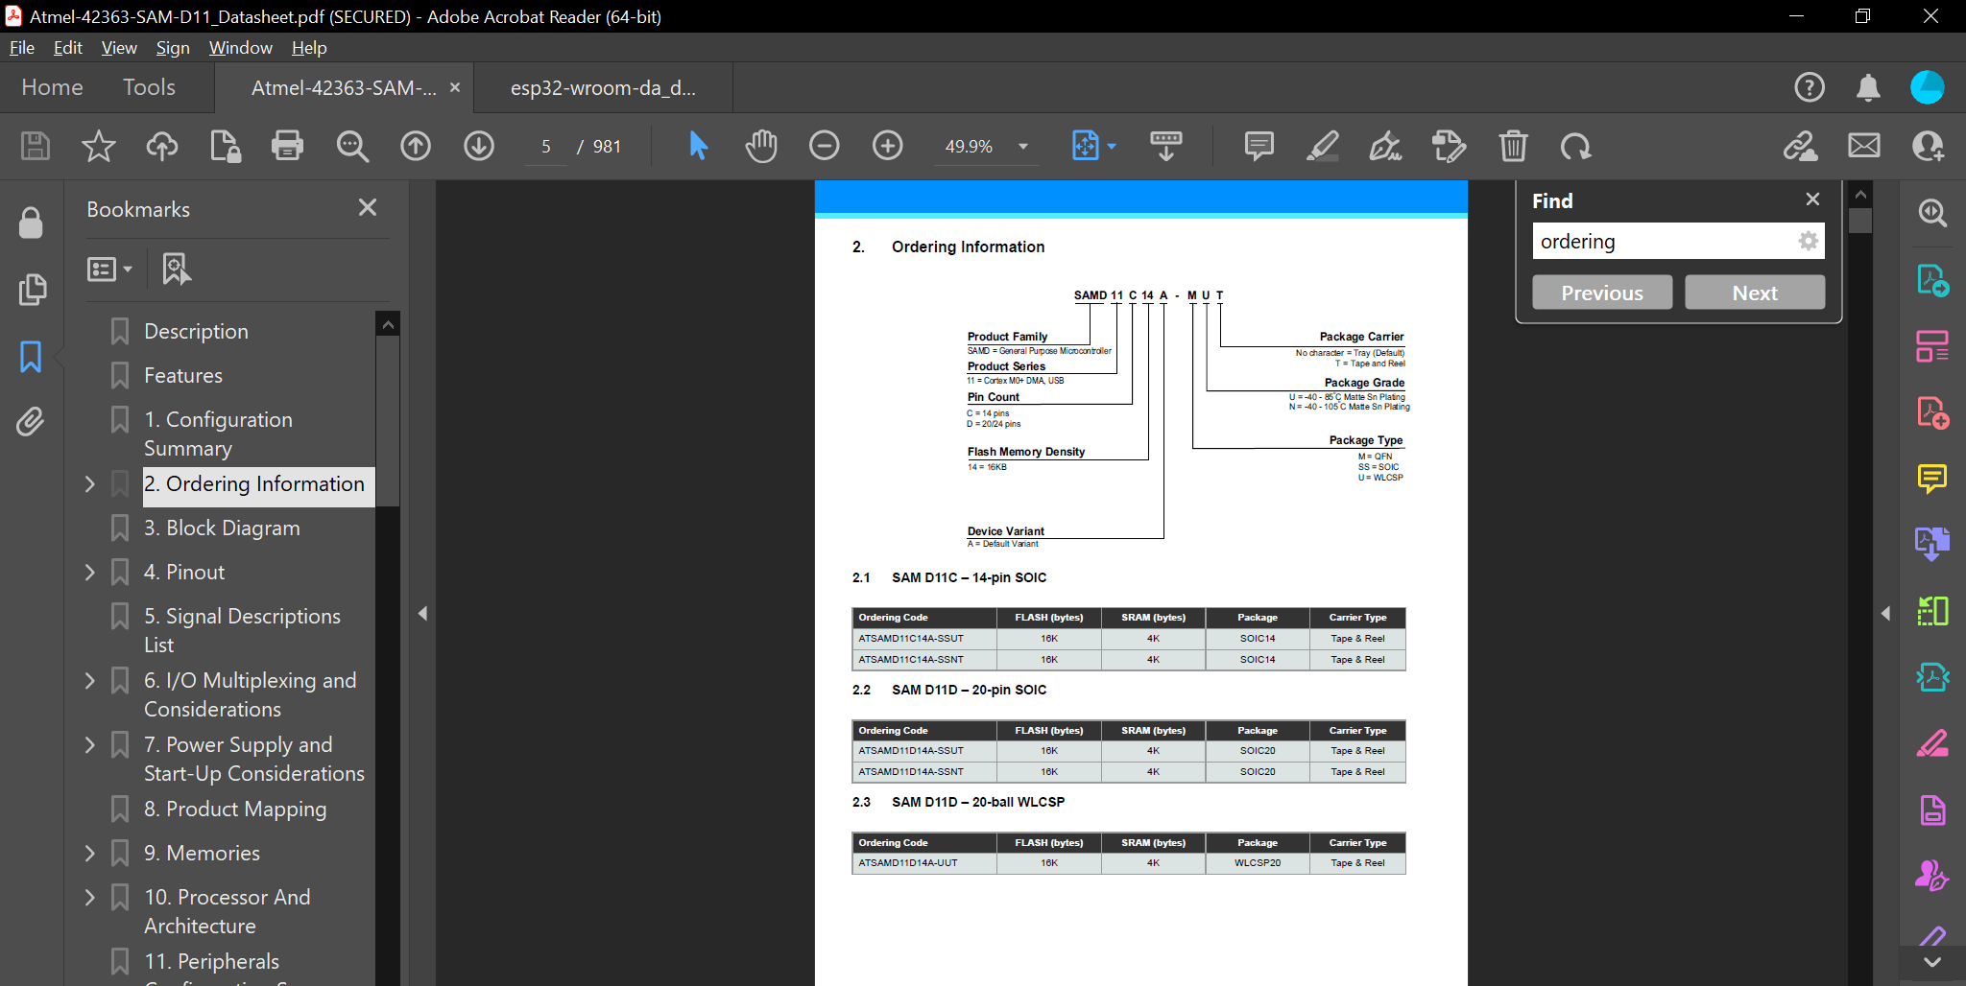Rotate the page with rotate icon
Image resolution: width=1966 pixels, height=986 pixels.
pos(1575,146)
